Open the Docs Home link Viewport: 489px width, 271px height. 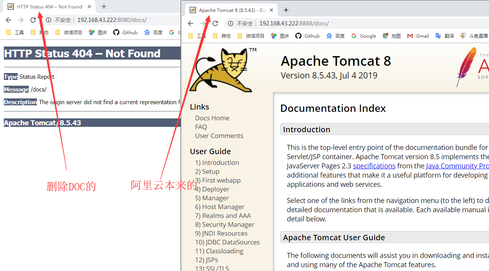[212, 118]
